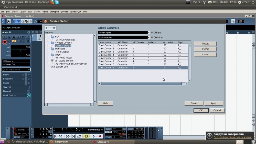The width and height of the screenshot is (256, 144).
Task: Open the Приложения menu in top panel
Action: 15,2
